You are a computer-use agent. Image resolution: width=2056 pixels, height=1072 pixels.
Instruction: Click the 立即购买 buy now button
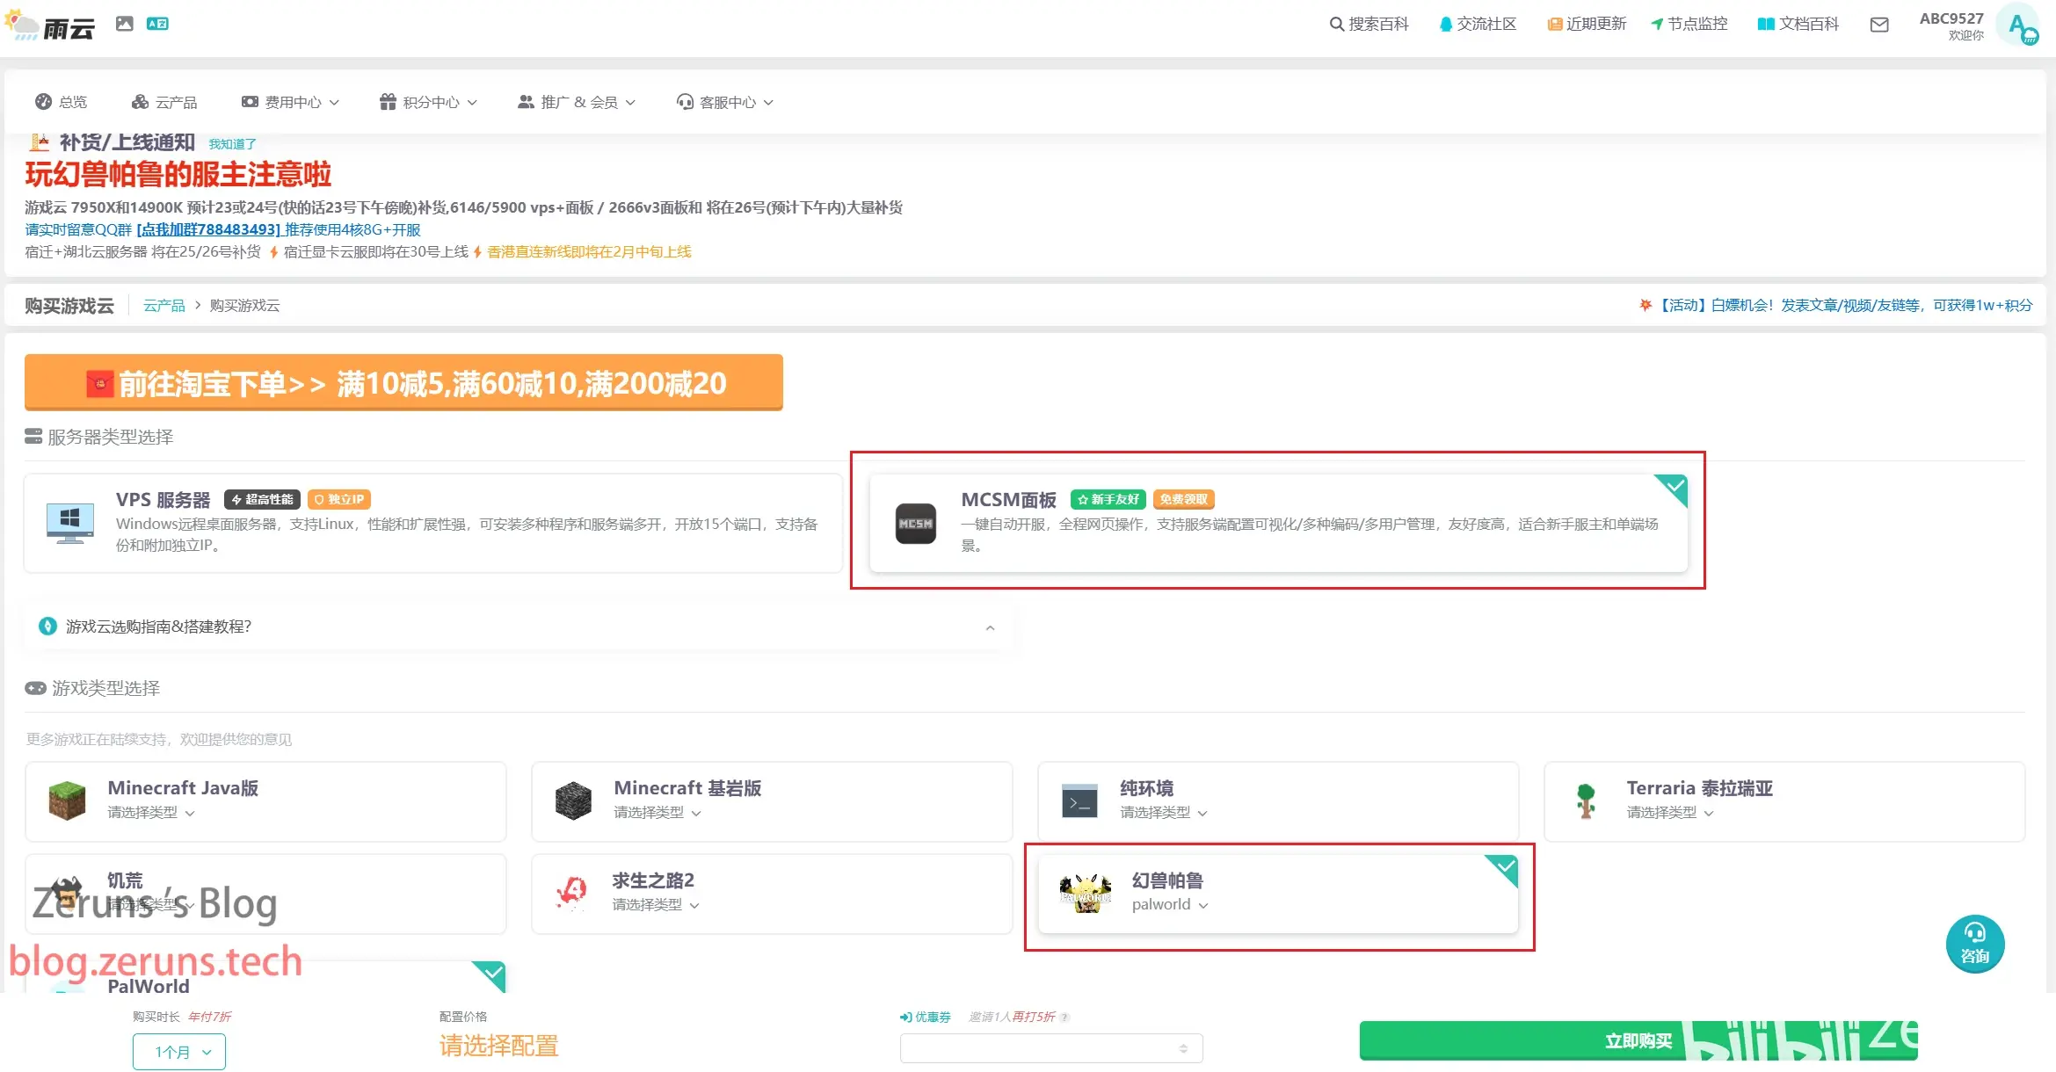[1638, 1041]
